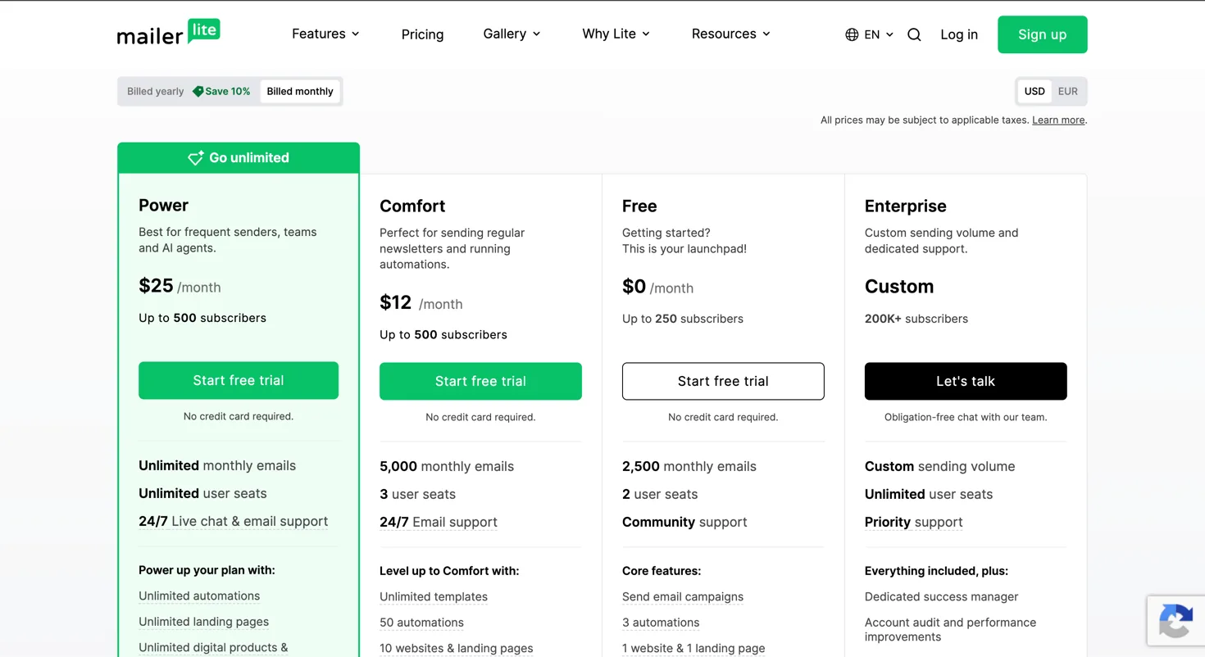Click Obligation-free chat with our team

pos(966,417)
